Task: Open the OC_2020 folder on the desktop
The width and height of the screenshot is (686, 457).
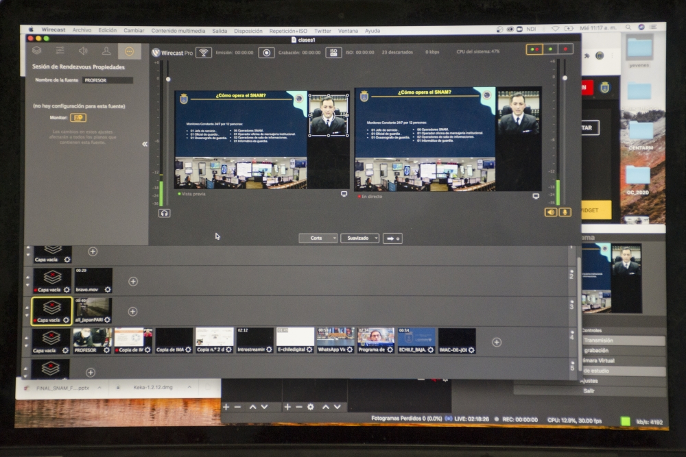Action: click(637, 179)
